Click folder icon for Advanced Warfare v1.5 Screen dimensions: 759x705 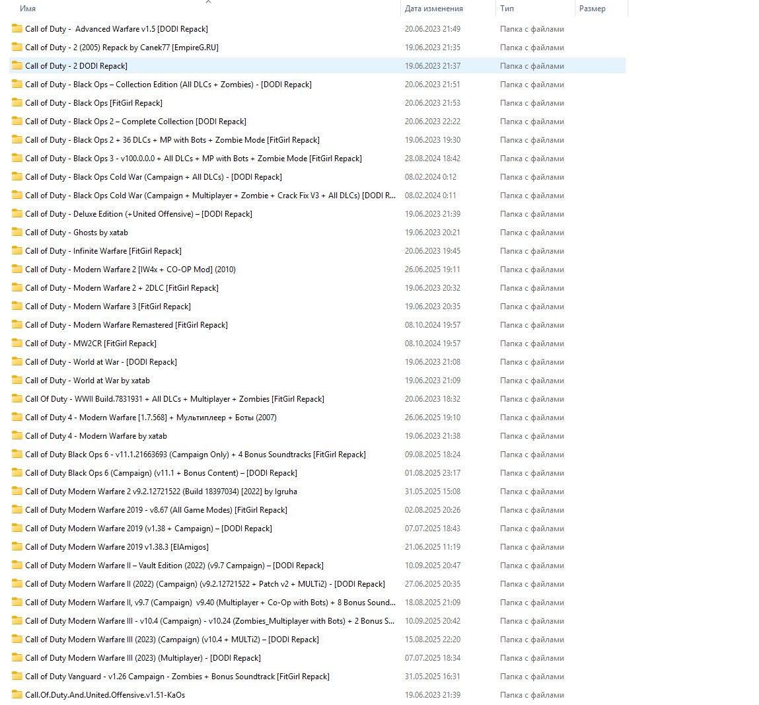[x=17, y=29]
